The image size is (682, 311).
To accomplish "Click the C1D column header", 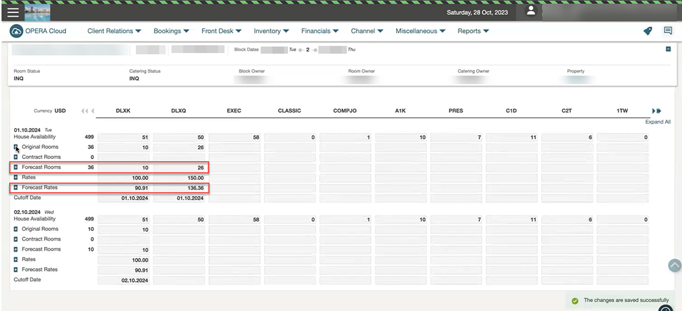I will click(x=511, y=111).
